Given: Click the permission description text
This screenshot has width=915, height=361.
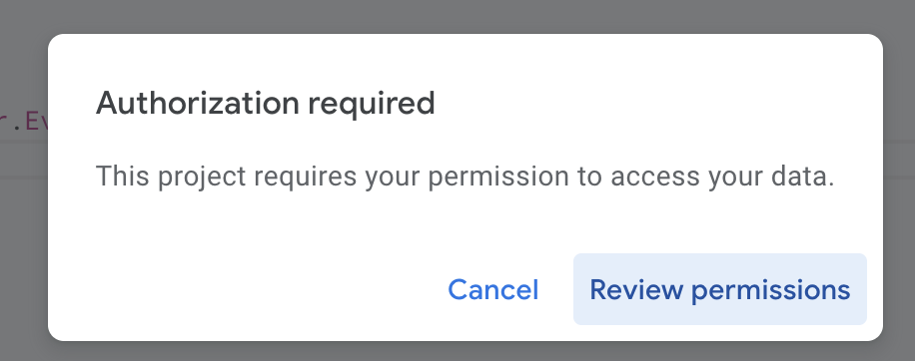Looking at the screenshot, I should 465,177.
